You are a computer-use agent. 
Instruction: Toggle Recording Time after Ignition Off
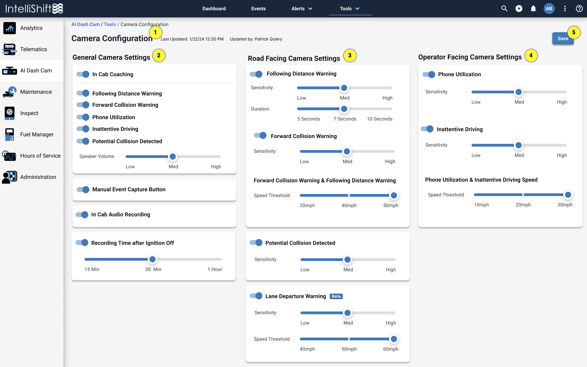tap(82, 243)
